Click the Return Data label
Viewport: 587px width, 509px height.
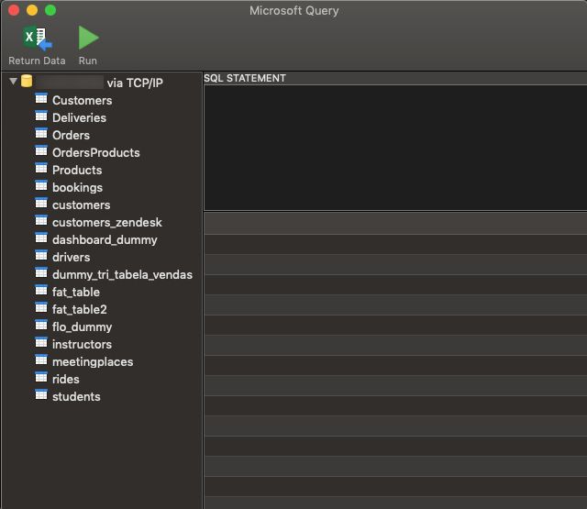[37, 61]
